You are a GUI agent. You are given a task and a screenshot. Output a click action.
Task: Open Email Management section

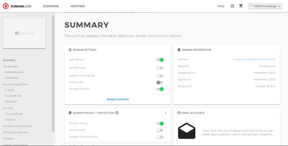15,84
